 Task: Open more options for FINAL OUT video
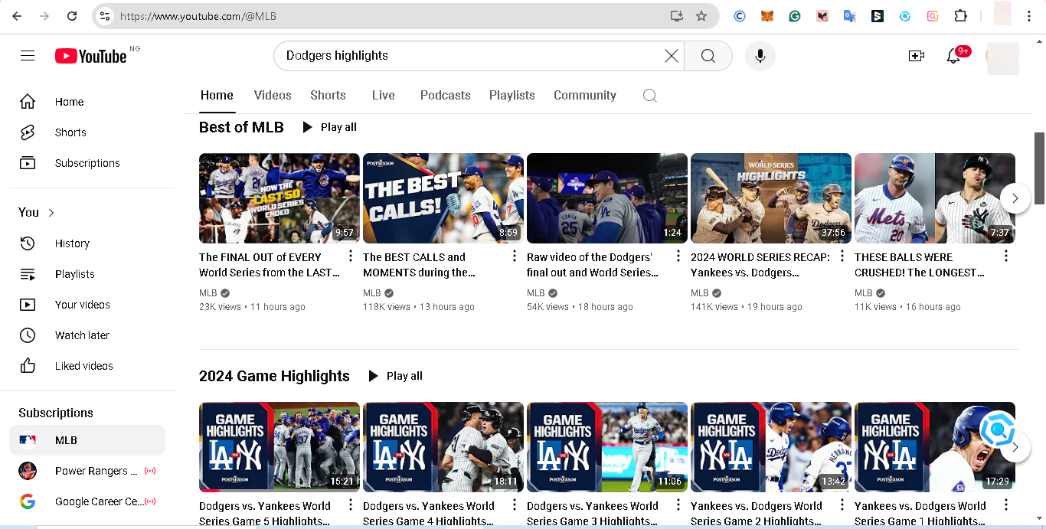351,256
